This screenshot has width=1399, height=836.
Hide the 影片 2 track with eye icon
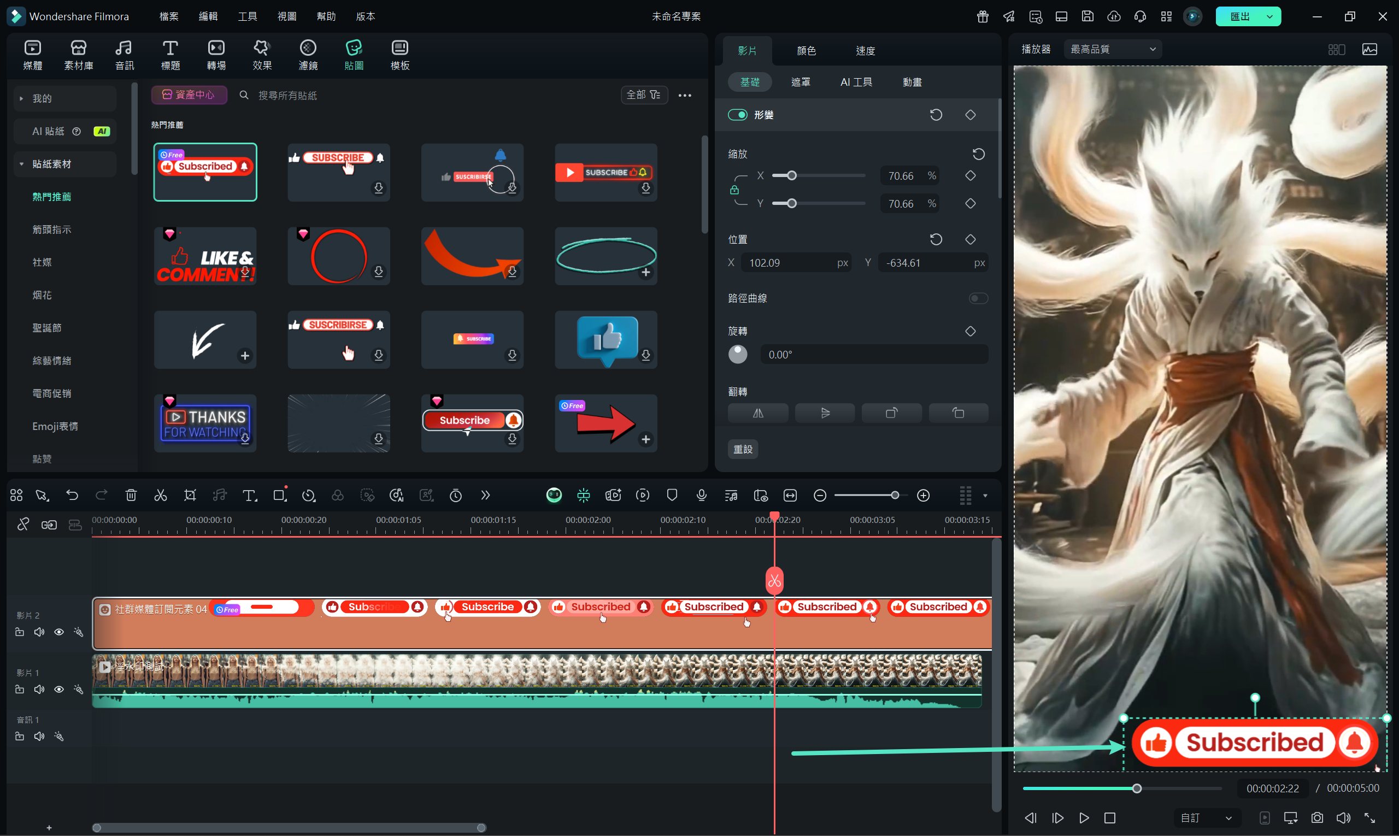pyautogui.click(x=58, y=632)
